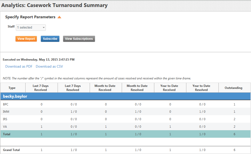This screenshot has height=154, width=251.
Task: Click Grand Total row's Outstanding value
Action: (x=234, y=150)
